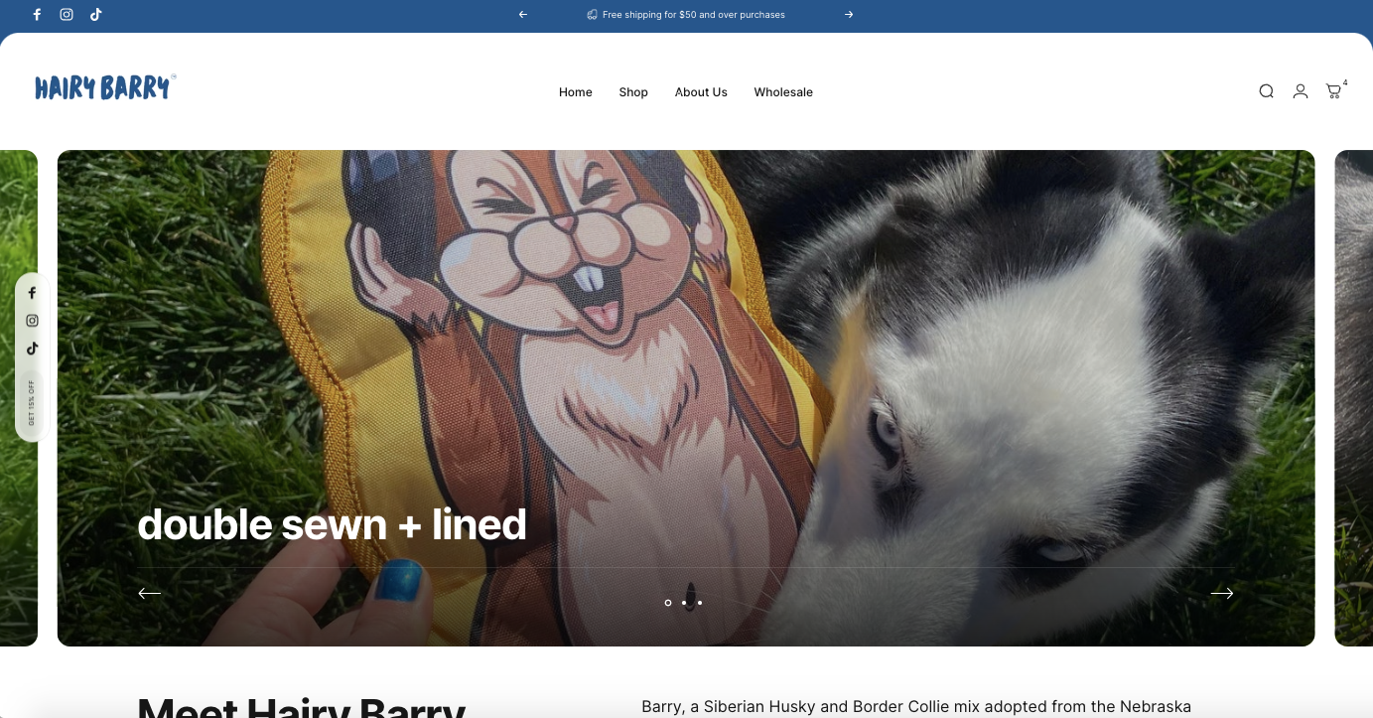Go to previous hero slide arrow
The image size is (1373, 718).
tap(149, 593)
